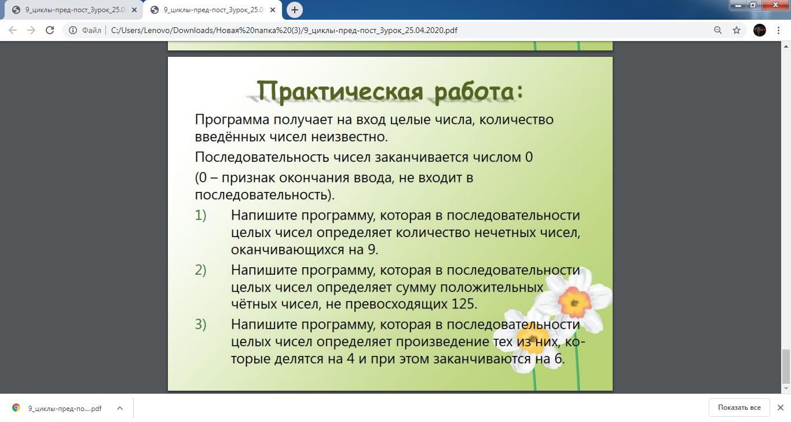Close the active second tab
The image size is (791, 422).
(x=273, y=10)
